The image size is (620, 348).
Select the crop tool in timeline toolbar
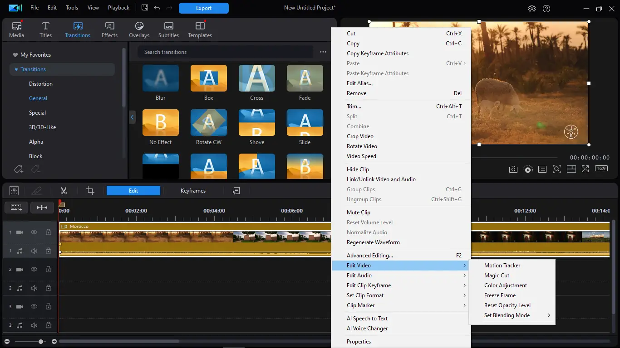click(x=90, y=191)
